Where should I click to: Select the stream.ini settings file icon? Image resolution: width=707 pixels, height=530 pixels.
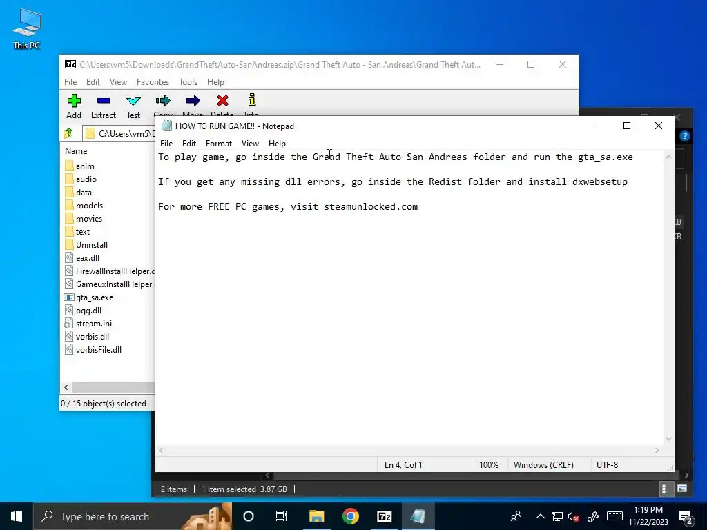tap(68, 324)
